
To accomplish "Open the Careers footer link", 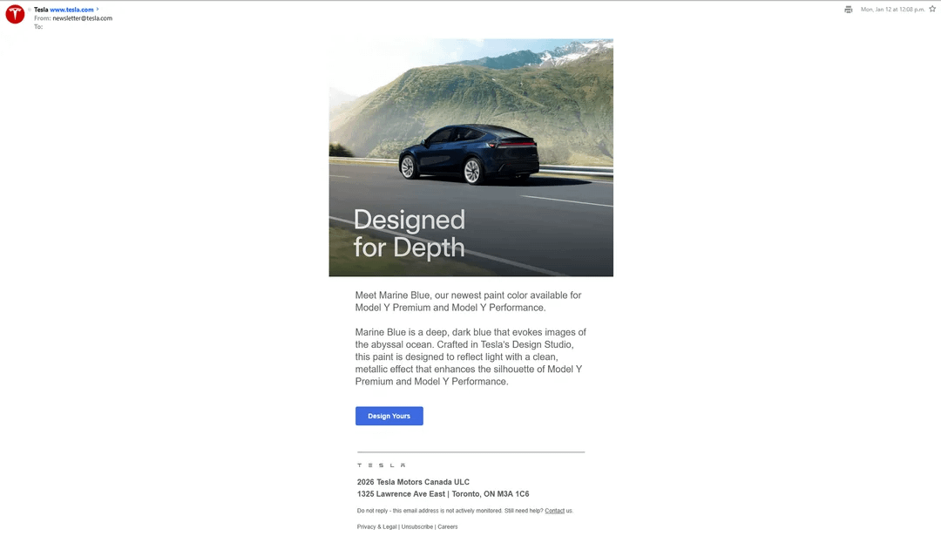I will pos(448,527).
